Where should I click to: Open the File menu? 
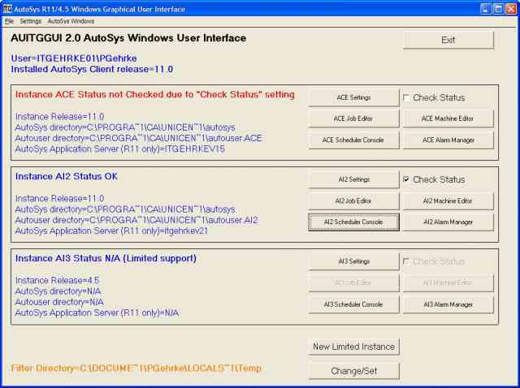pos(9,21)
